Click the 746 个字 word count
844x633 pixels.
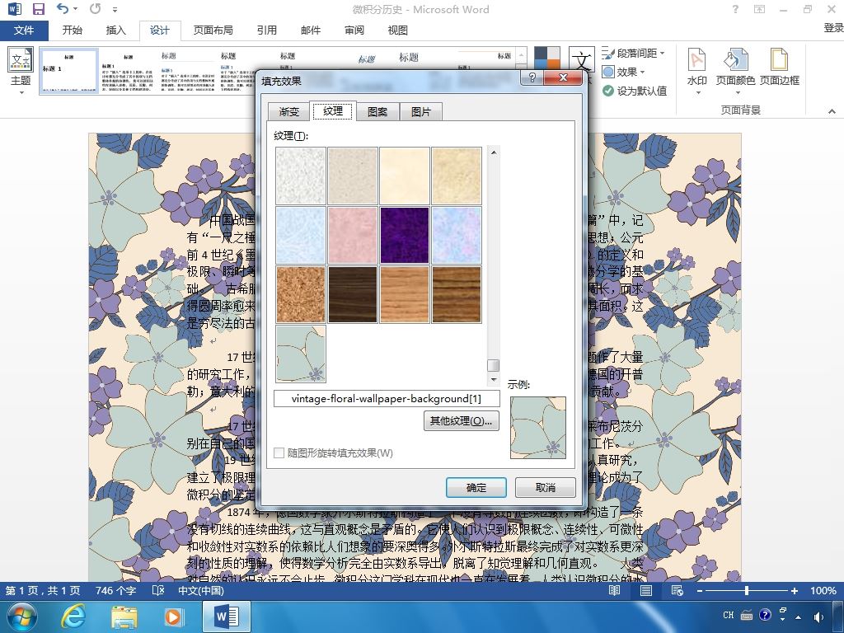[115, 590]
